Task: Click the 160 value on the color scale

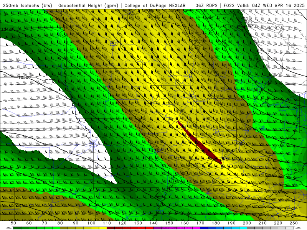Action: point(185,223)
